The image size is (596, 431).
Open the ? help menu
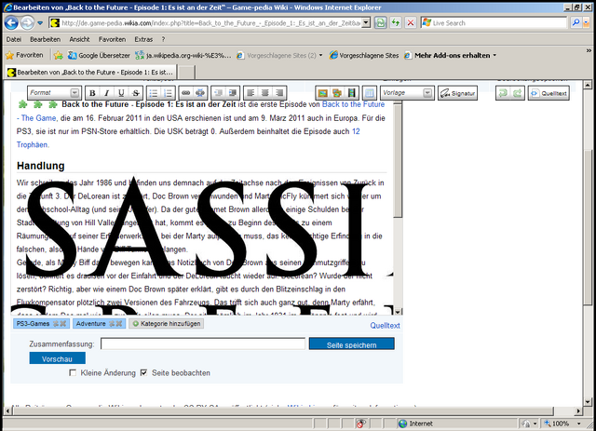(164, 39)
